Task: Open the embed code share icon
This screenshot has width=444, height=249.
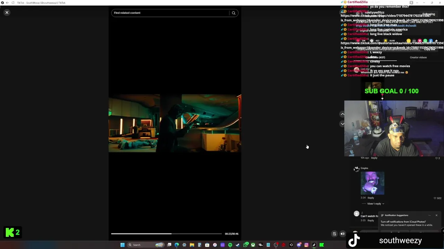Action: point(414,40)
